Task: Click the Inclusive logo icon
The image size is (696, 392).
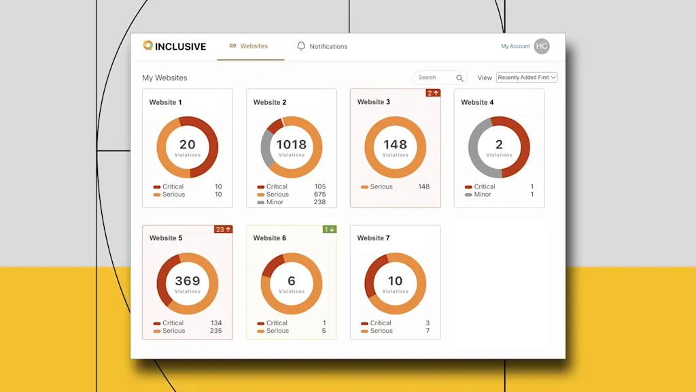Action: click(148, 46)
